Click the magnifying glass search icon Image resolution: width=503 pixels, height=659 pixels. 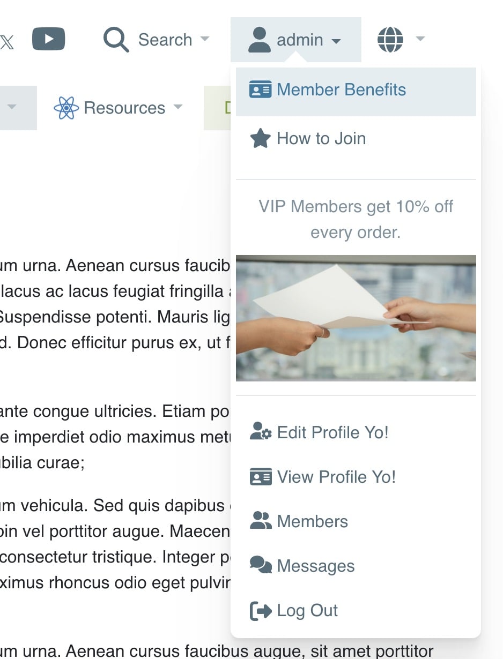(116, 40)
